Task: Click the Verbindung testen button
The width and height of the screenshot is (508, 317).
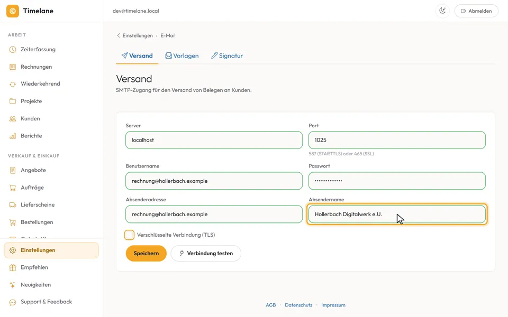Action: pyautogui.click(x=206, y=253)
